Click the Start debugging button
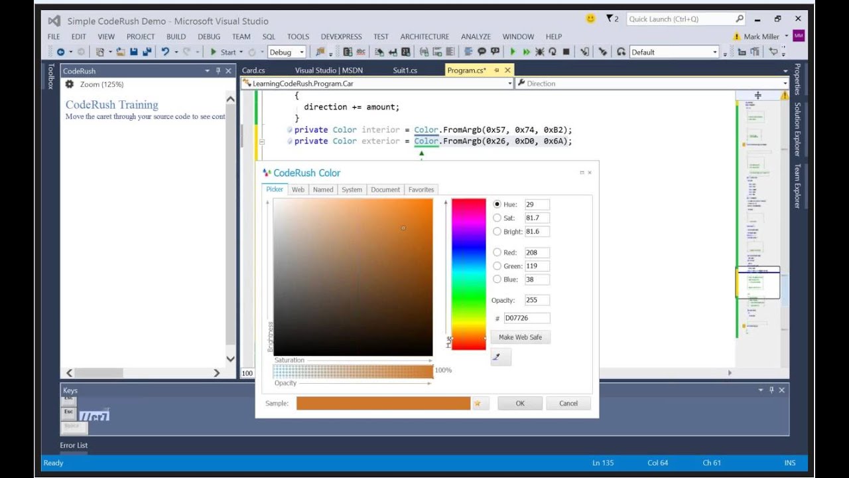Image resolution: width=849 pixels, height=478 pixels. pyautogui.click(x=223, y=52)
